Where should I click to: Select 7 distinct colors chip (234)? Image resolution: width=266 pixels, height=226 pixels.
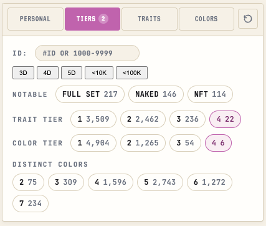pyautogui.click(x=31, y=204)
